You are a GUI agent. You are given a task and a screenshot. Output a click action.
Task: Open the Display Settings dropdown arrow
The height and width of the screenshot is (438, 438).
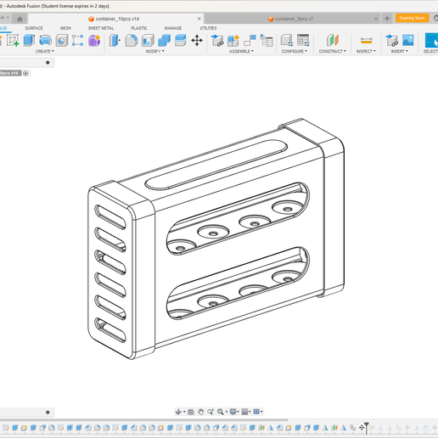coord(238,412)
